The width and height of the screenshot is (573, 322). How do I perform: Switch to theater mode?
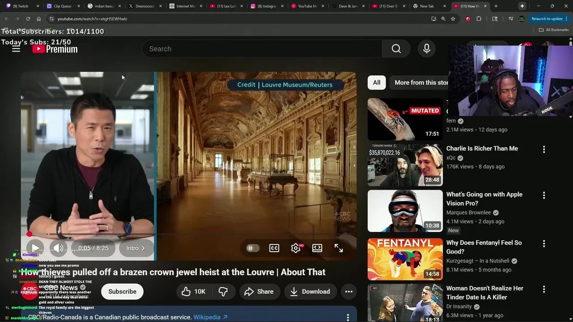click(x=317, y=248)
